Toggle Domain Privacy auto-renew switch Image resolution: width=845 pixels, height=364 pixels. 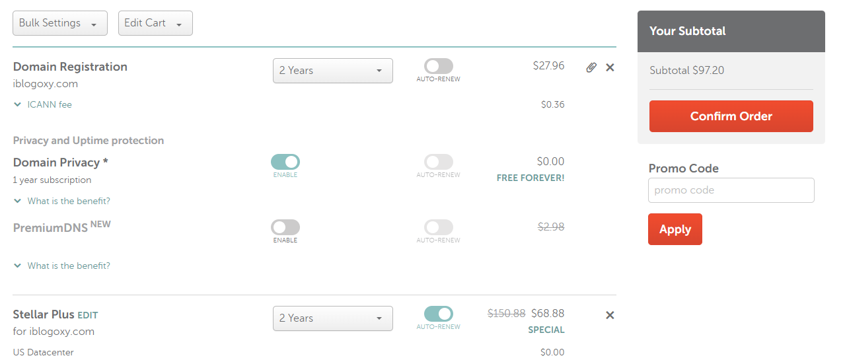pyautogui.click(x=439, y=162)
